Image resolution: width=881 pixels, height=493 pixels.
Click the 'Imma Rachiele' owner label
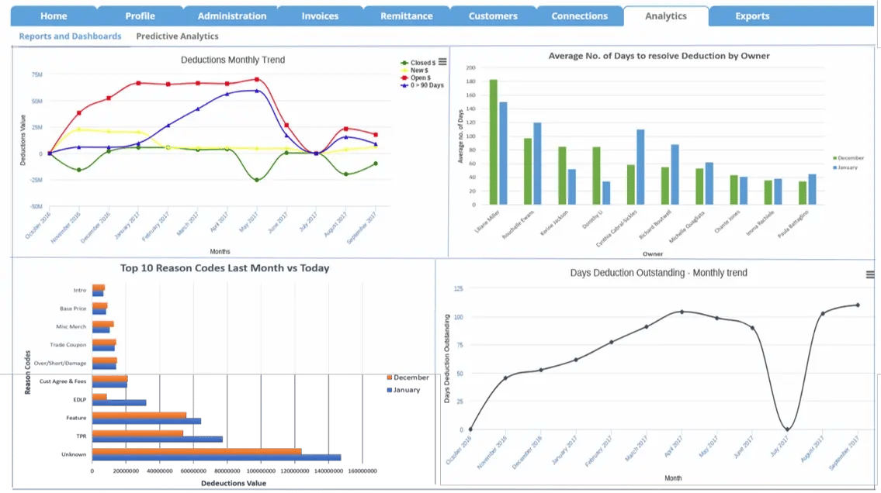(x=760, y=222)
